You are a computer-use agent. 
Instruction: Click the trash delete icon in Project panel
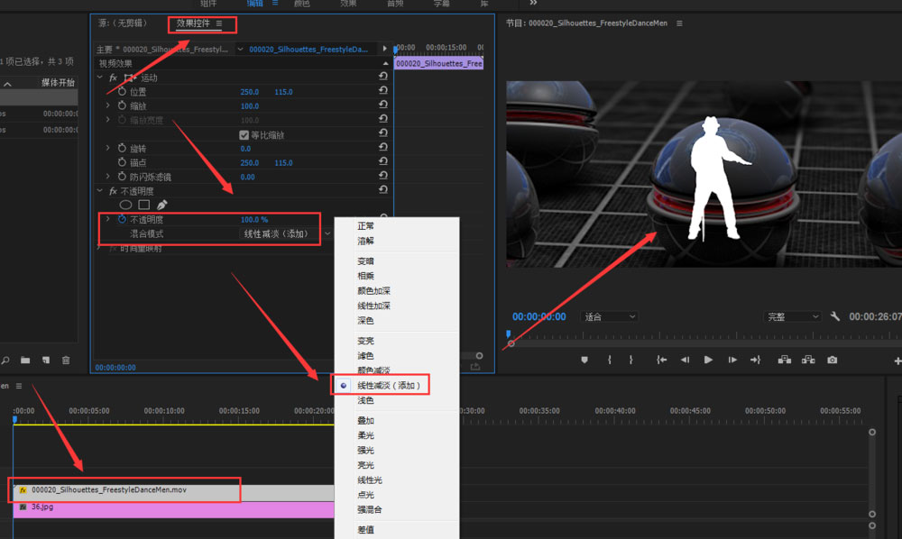click(x=66, y=361)
